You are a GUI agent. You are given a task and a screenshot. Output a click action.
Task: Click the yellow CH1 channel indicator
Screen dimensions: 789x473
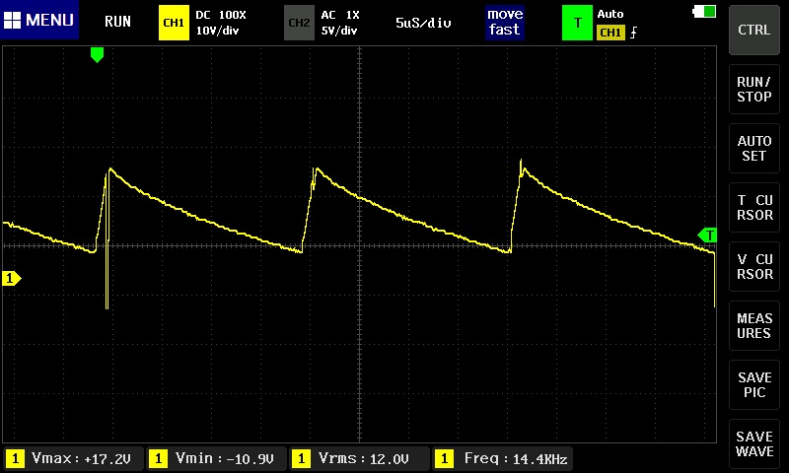pyautogui.click(x=173, y=22)
